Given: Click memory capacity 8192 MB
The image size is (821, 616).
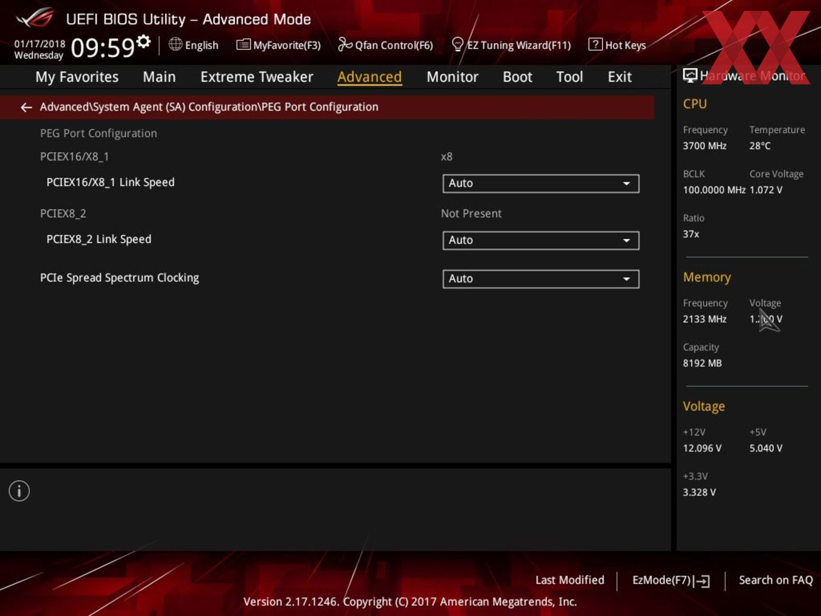Looking at the screenshot, I should pyautogui.click(x=702, y=364).
